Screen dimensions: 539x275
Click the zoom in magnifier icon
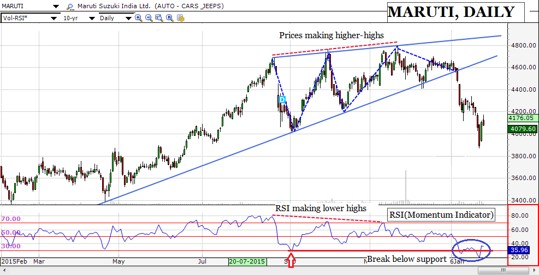(139, 17)
